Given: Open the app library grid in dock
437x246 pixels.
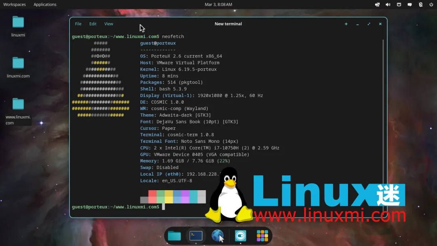Looking at the screenshot, I should tap(262, 236).
